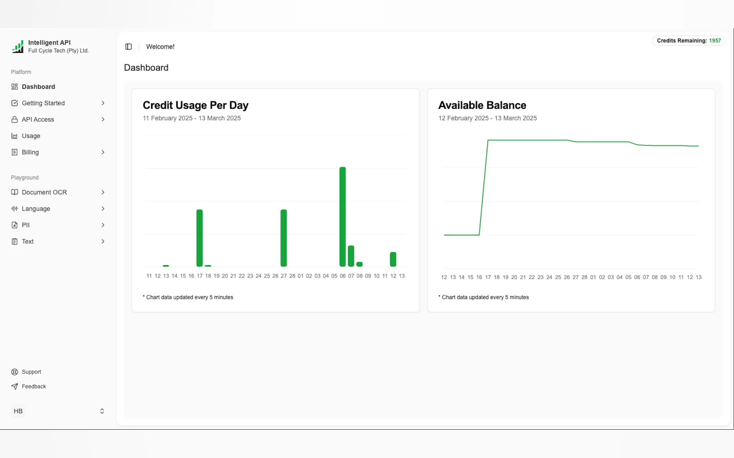Expand the Getting Started chevron
The height and width of the screenshot is (458, 734).
click(x=103, y=103)
